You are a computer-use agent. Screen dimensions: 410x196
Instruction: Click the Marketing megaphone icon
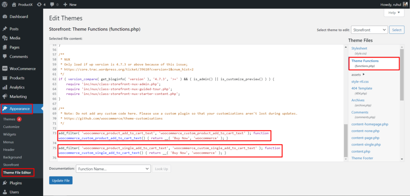click(5, 97)
